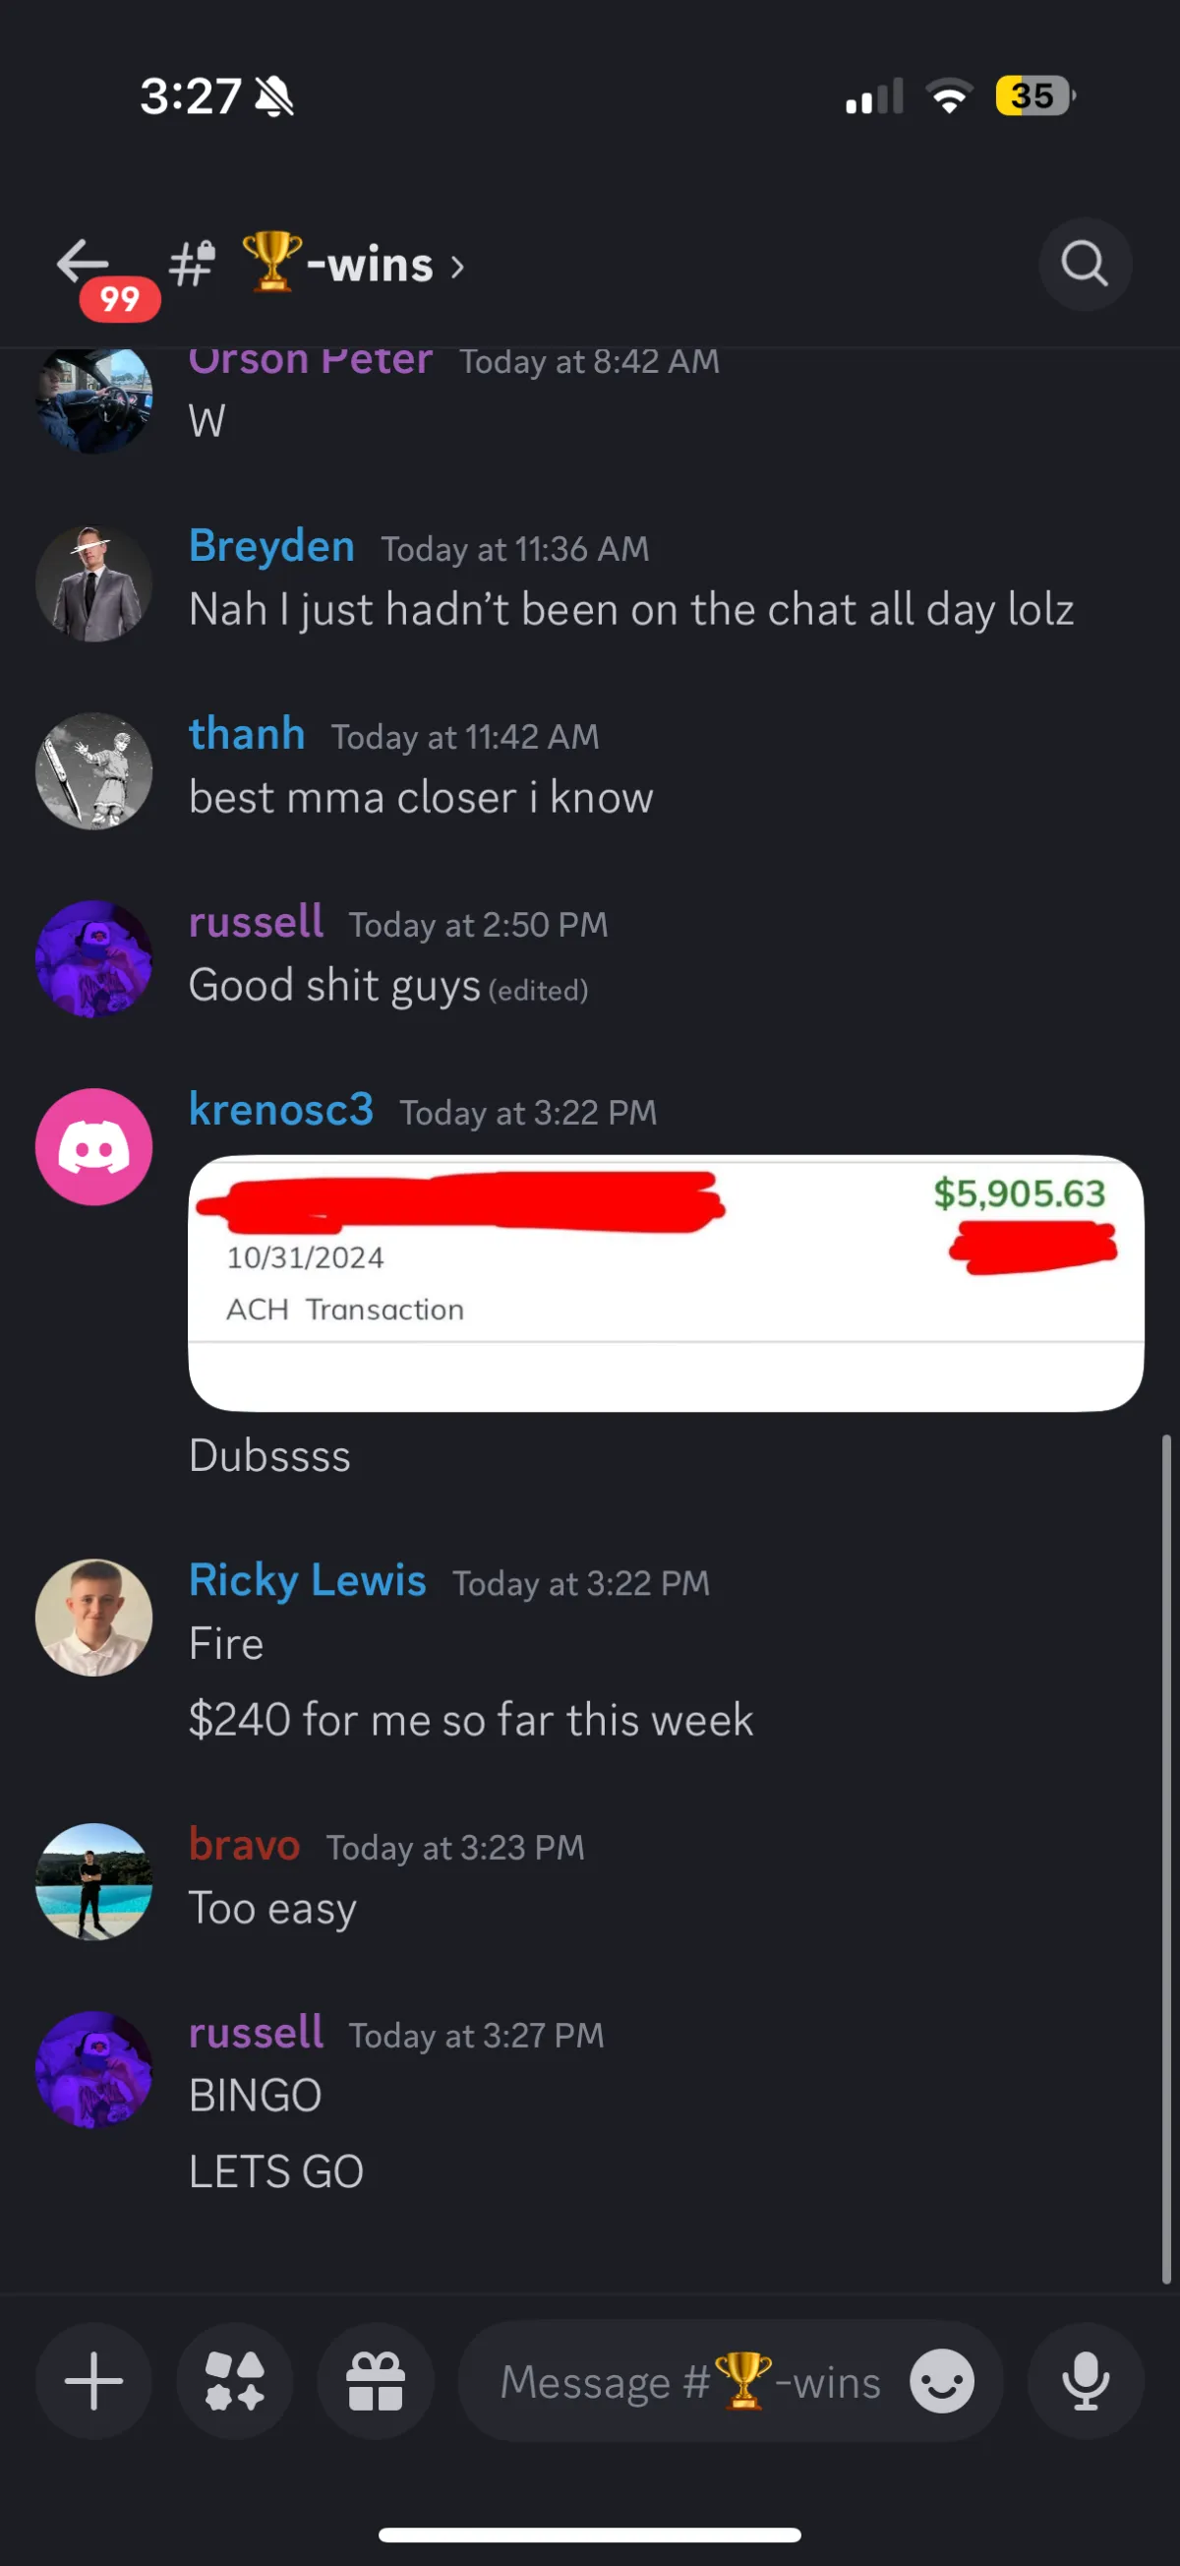
Task: Open the channel search magnifier icon
Action: 1085,264
